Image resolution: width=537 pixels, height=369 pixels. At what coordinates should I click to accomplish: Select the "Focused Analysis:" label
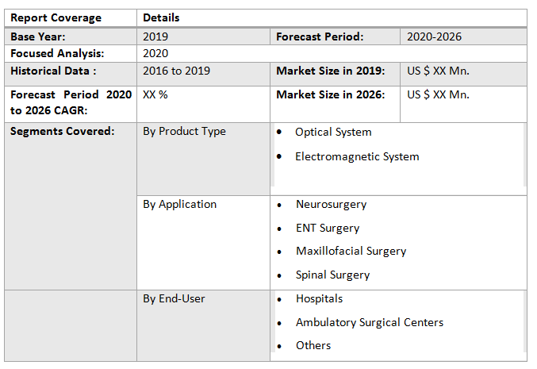click(57, 54)
